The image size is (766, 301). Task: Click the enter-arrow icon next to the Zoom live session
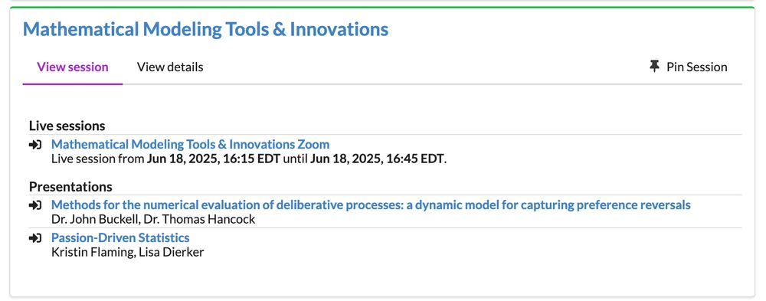35,145
